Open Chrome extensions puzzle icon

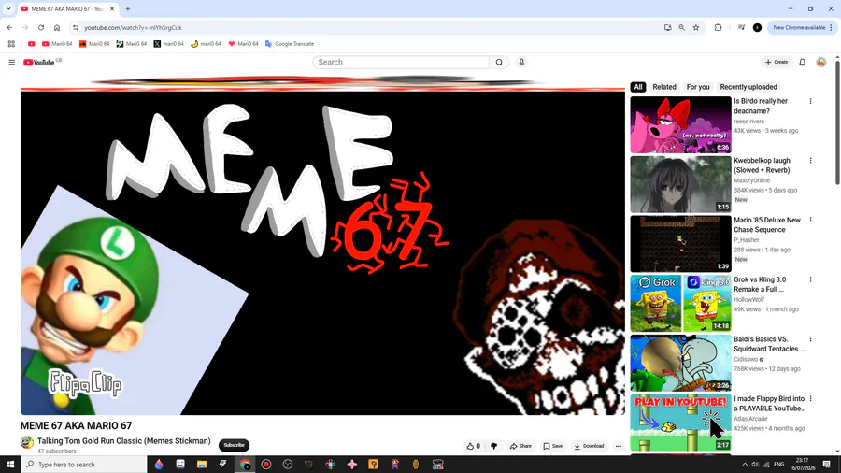(719, 27)
